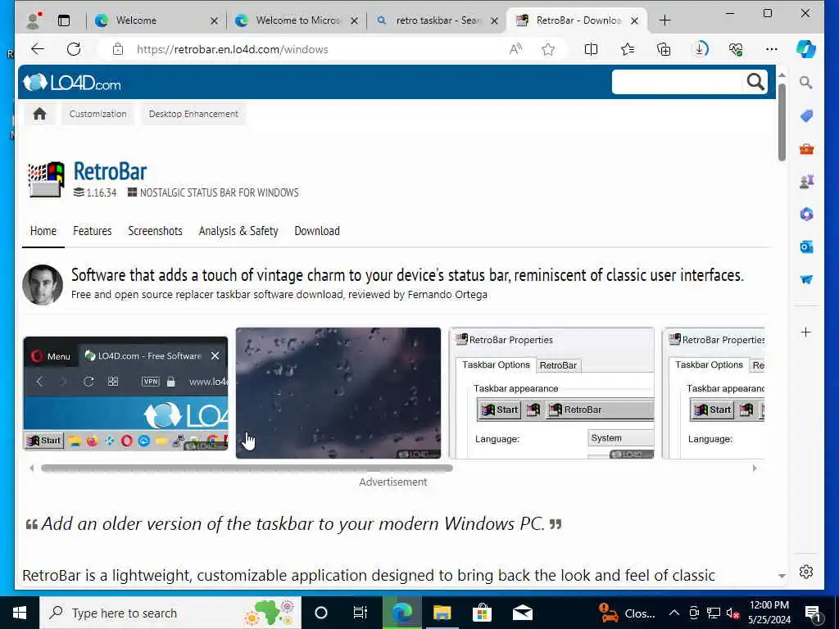839x629 pixels.
Task: Open Favorites list toolbar icon
Action: pos(627,49)
